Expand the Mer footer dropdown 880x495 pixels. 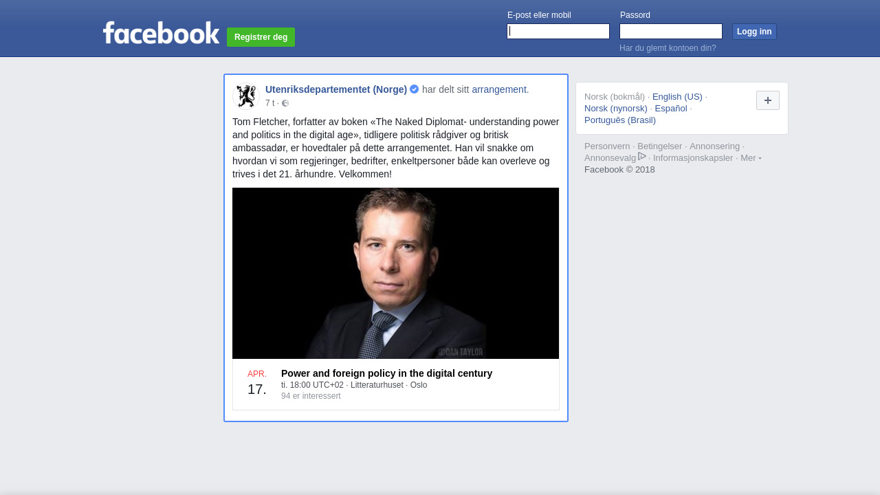(x=751, y=158)
